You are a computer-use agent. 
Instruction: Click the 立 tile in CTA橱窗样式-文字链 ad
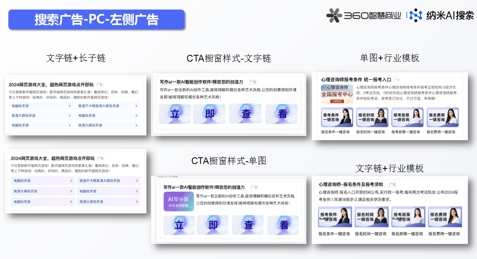[175, 114]
